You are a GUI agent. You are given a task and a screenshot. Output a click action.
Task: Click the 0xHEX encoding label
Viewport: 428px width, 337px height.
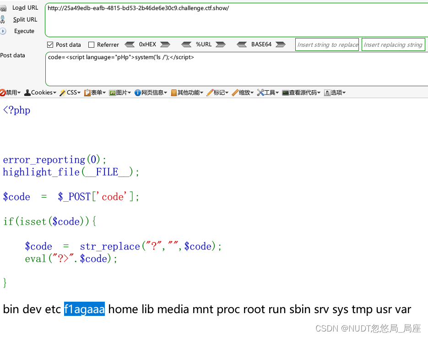click(147, 44)
